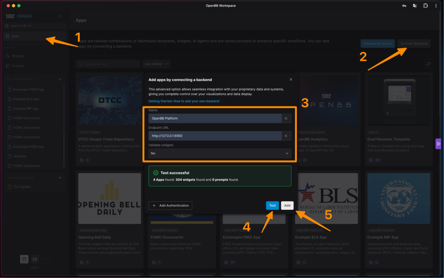Open the extensions puzzle icon

pyautogui.click(x=425, y=6)
